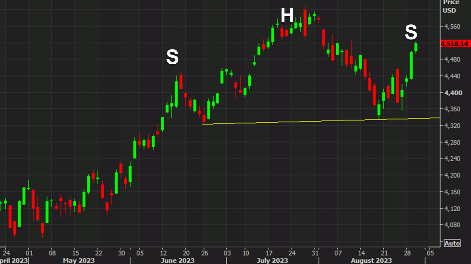Click the date tick 15 in May
Image resolution: width=471 pixels, height=264 pixels.
(x=76, y=253)
